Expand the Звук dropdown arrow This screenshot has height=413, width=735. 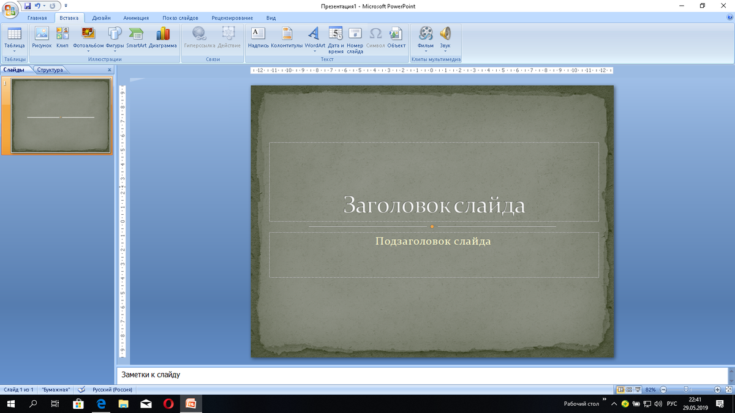(445, 51)
